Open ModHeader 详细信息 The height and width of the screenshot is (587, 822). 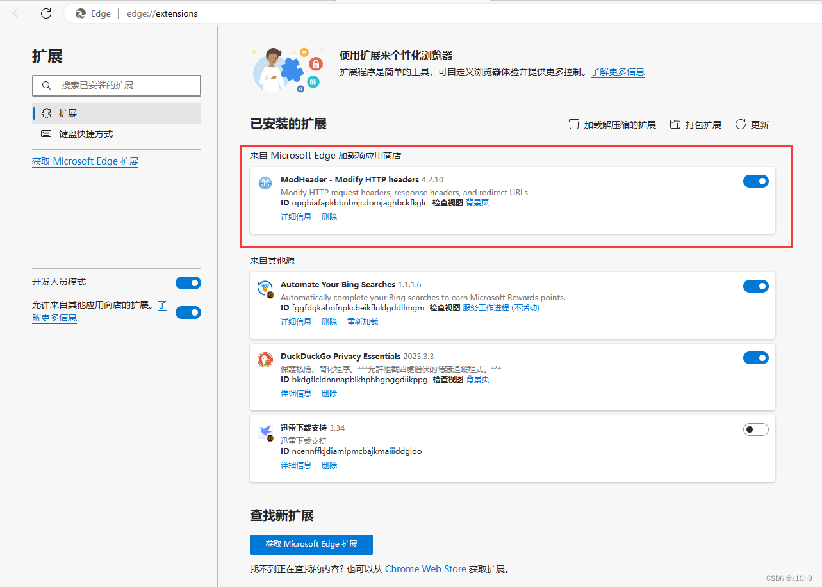tap(296, 217)
